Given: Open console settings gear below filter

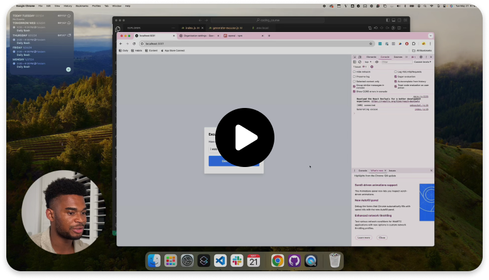Looking at the screenshot, I should pyautogui.click(x=372, y=67).
